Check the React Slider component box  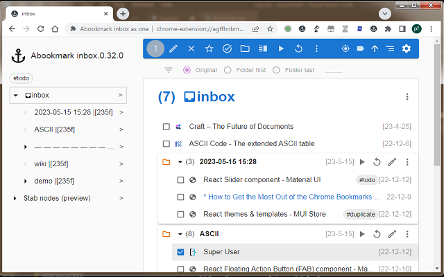[x=180, y=180]
